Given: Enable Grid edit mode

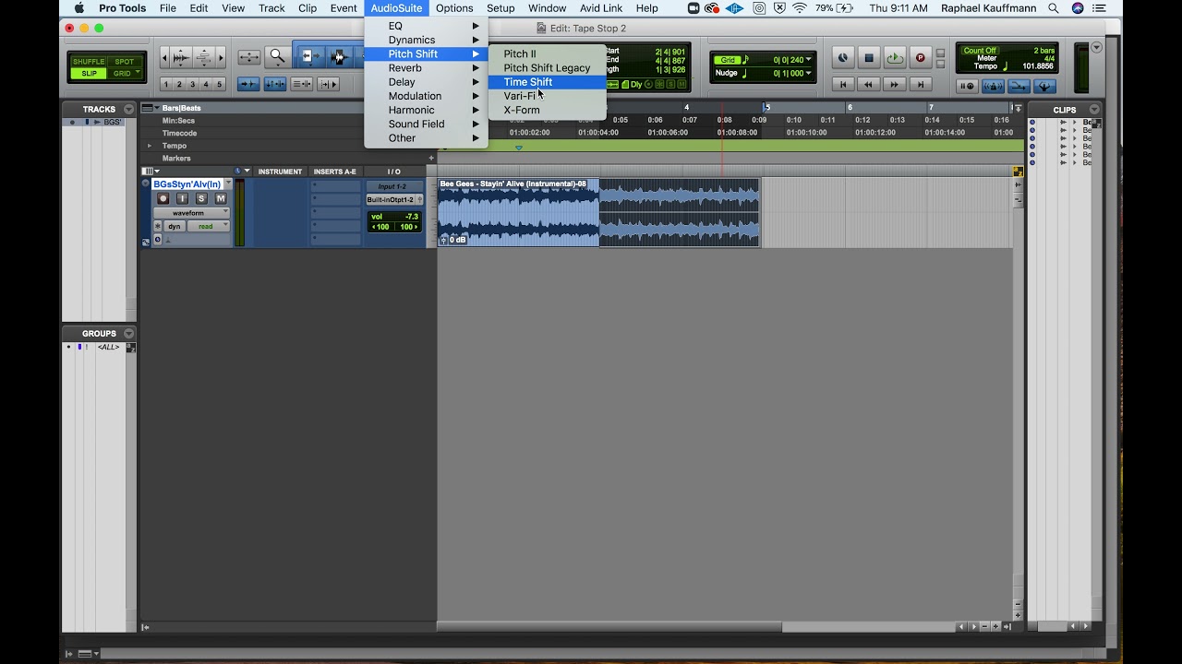Looking at the screenshot, I should pos(125,74).
